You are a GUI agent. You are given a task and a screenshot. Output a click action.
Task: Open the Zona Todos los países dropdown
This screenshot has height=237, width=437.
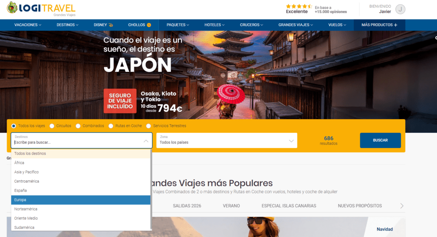[x=227, y=140]
